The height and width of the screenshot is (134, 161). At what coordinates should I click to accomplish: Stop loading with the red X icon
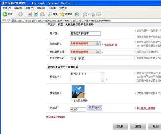(x=30, y=14)
